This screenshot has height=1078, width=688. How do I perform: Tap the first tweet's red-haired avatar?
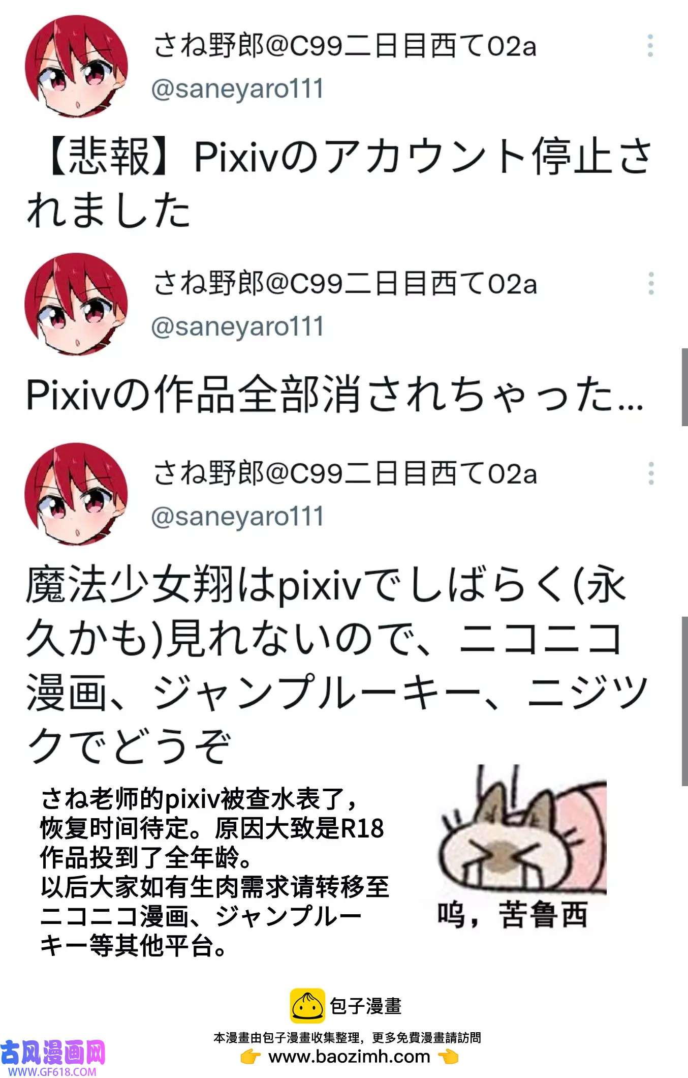pyautogui.click(x=76, y=66)
